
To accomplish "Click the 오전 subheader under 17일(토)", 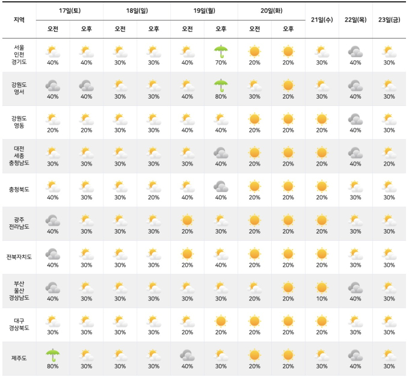I will [x=53, y=29].
